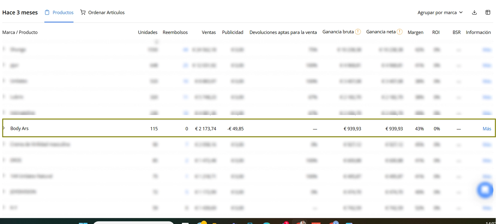Click the Ganancia neta column header
The image size is (496, 224).
pos(381,32)
